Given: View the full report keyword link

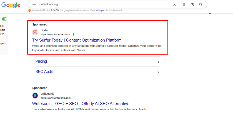Looking at the screenshot, I should (x=101, y=11).
